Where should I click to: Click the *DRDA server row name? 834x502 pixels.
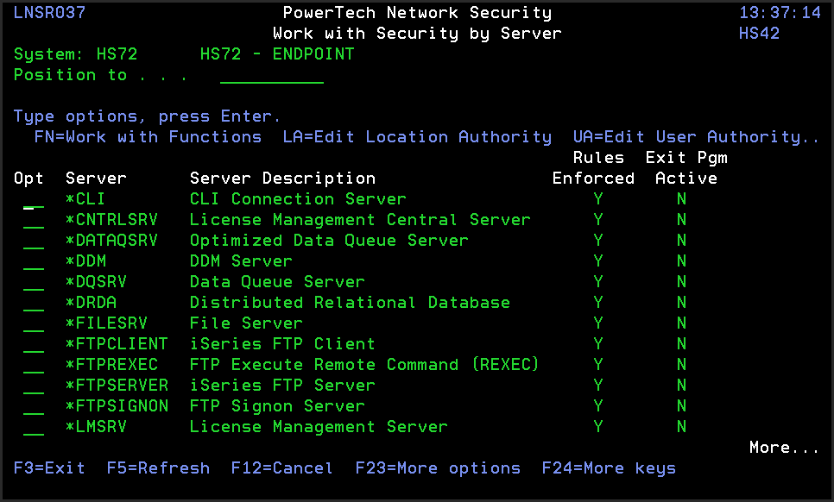pos(91,303)
